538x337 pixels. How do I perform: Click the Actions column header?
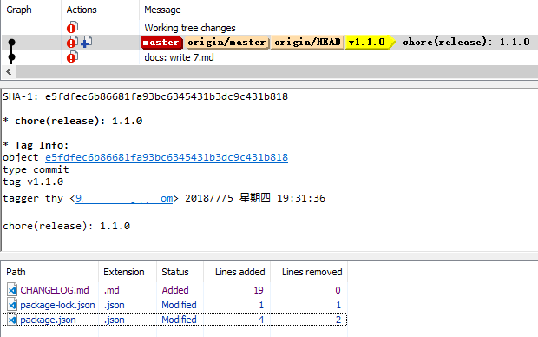(x=82, y=10)
